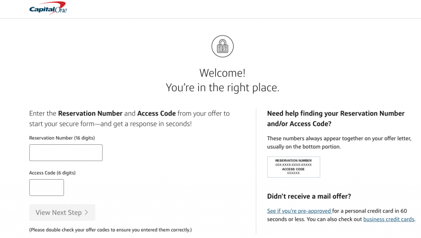Screen dimensions: 421x238
Task: Click the chevron arrow on View Next Step
Action: pos(86,213)
